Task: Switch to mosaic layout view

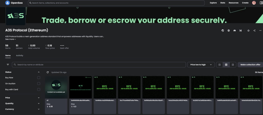Action: coord(233,65)
